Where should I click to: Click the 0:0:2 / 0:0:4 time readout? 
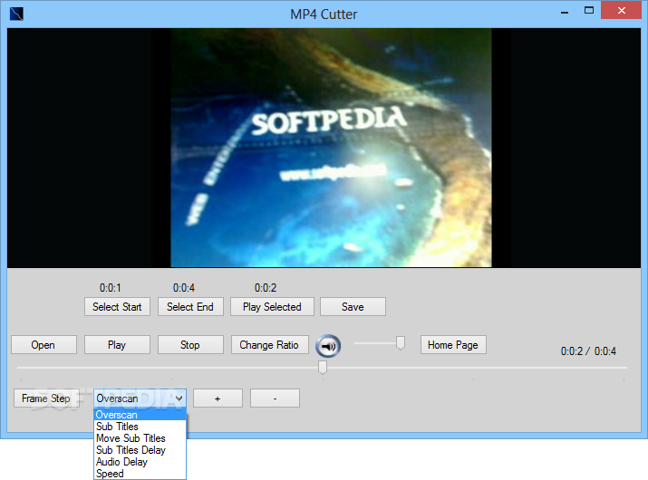point(588,351)
